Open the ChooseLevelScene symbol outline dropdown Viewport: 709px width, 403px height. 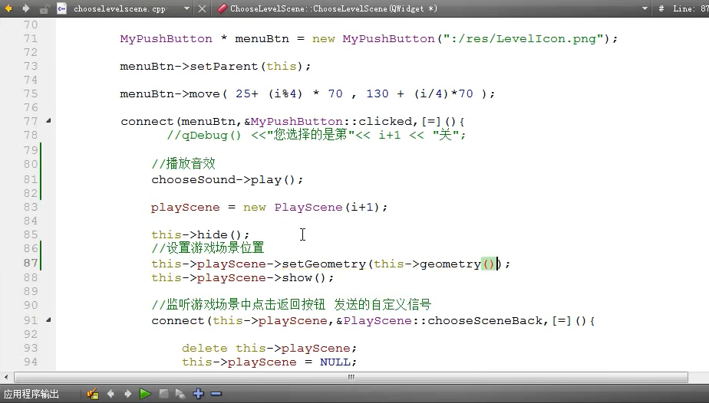click(334, 8)
